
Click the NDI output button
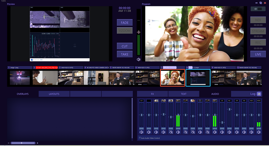(x=258, y=20)
